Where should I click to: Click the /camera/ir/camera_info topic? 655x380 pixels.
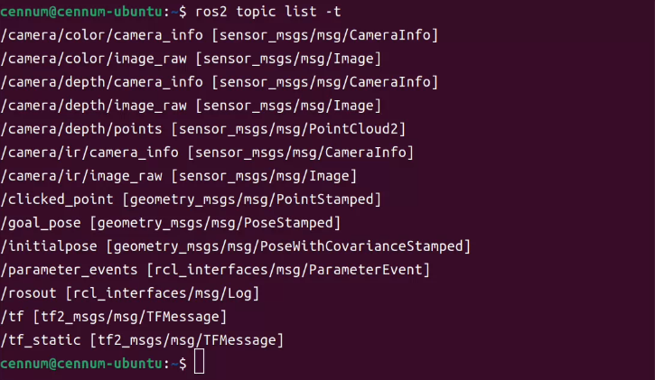pyautogui.click(x=89, y=153)
